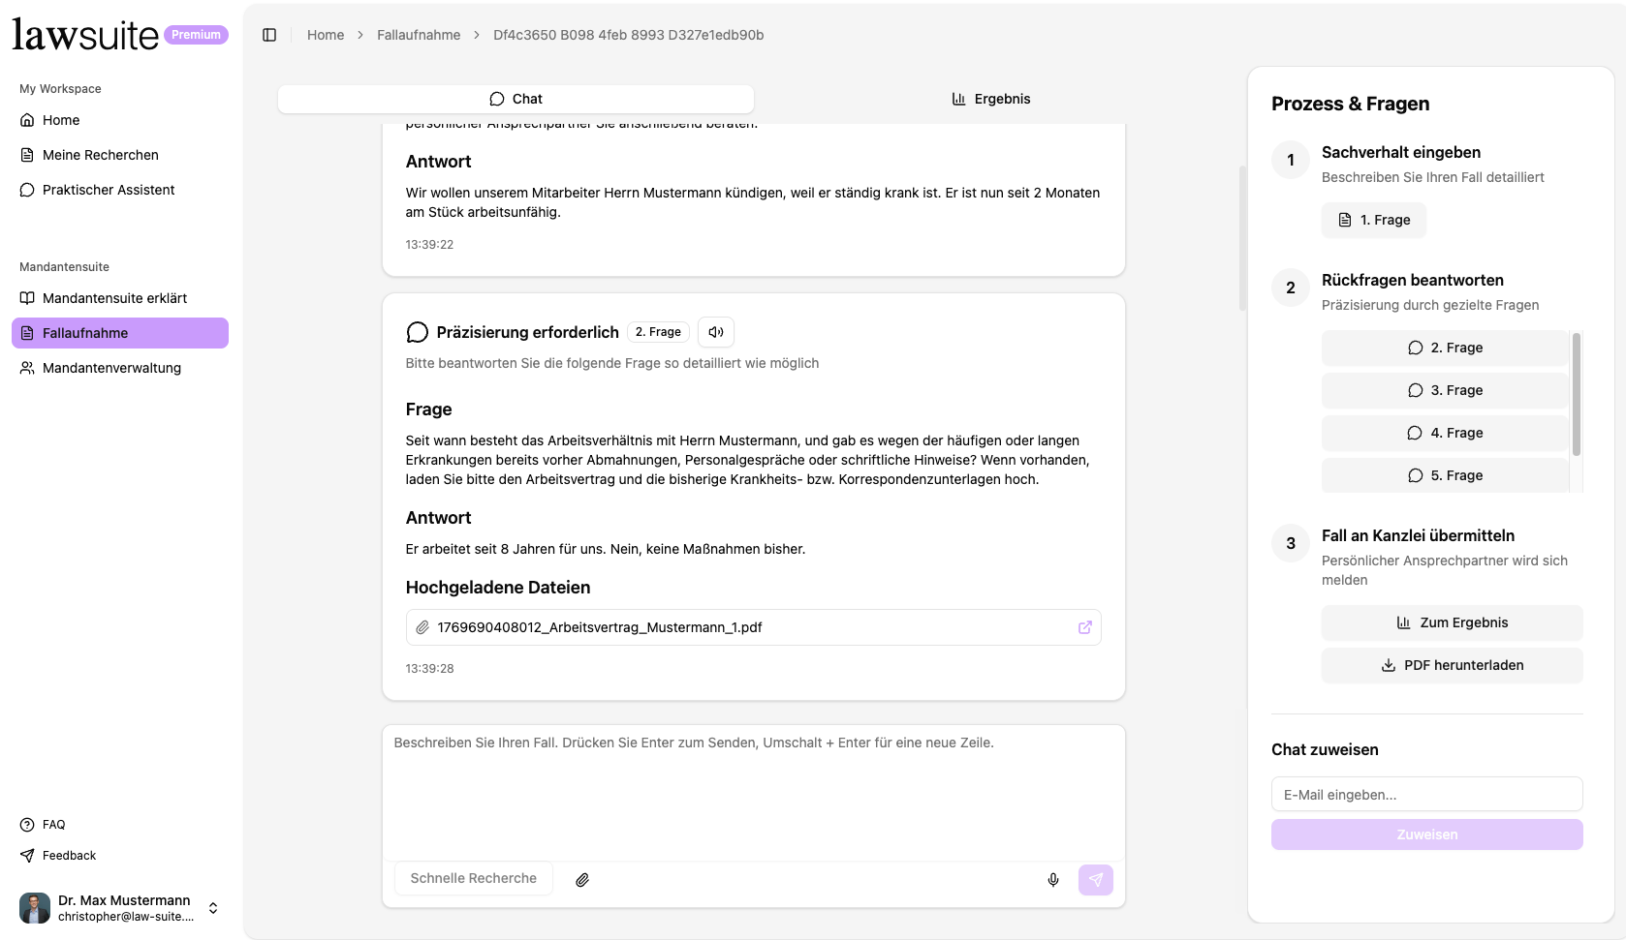This screenshot has height=940, width=1626.
Task: Switch to the Ergebnis tab
Action: 991,99
